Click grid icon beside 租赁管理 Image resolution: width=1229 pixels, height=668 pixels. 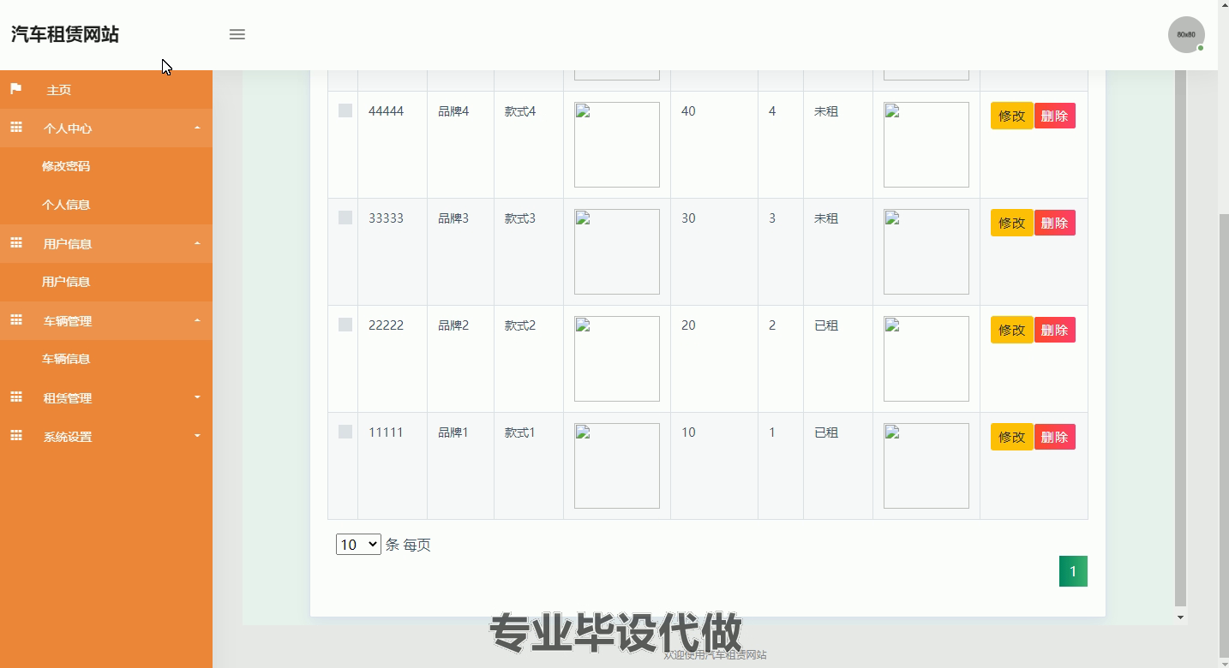15,397
